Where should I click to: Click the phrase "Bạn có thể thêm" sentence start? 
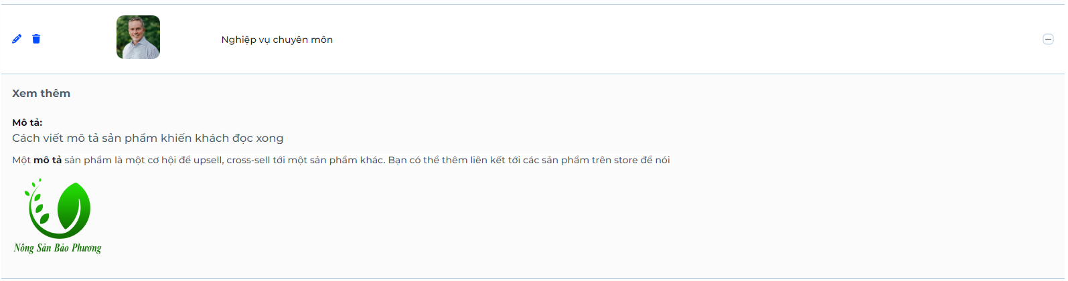pyautogui.click(x=427, y=160)
